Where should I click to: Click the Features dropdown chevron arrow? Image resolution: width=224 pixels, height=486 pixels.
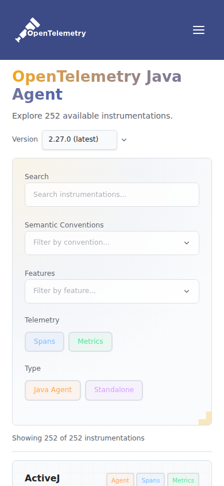point(187,291)
